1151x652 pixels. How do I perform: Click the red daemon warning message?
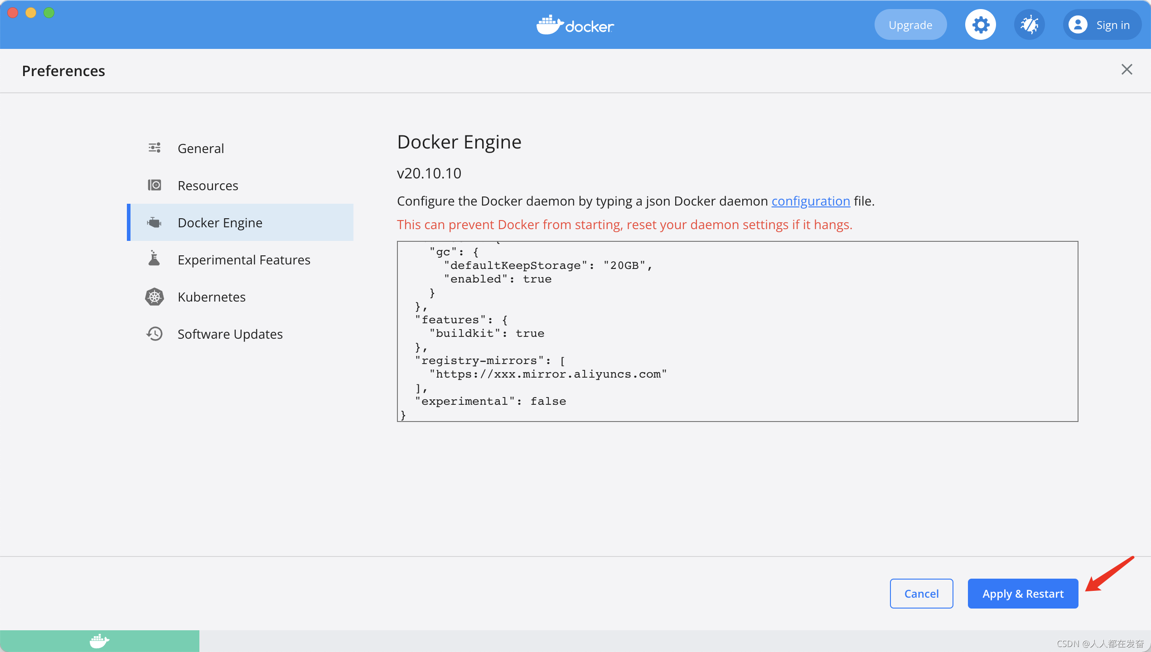click(x=624, y=225)
